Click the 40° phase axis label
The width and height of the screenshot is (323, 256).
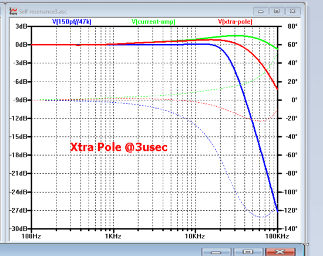click(292, 63)
